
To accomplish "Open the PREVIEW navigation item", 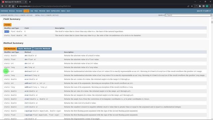I will click(42, 11).
